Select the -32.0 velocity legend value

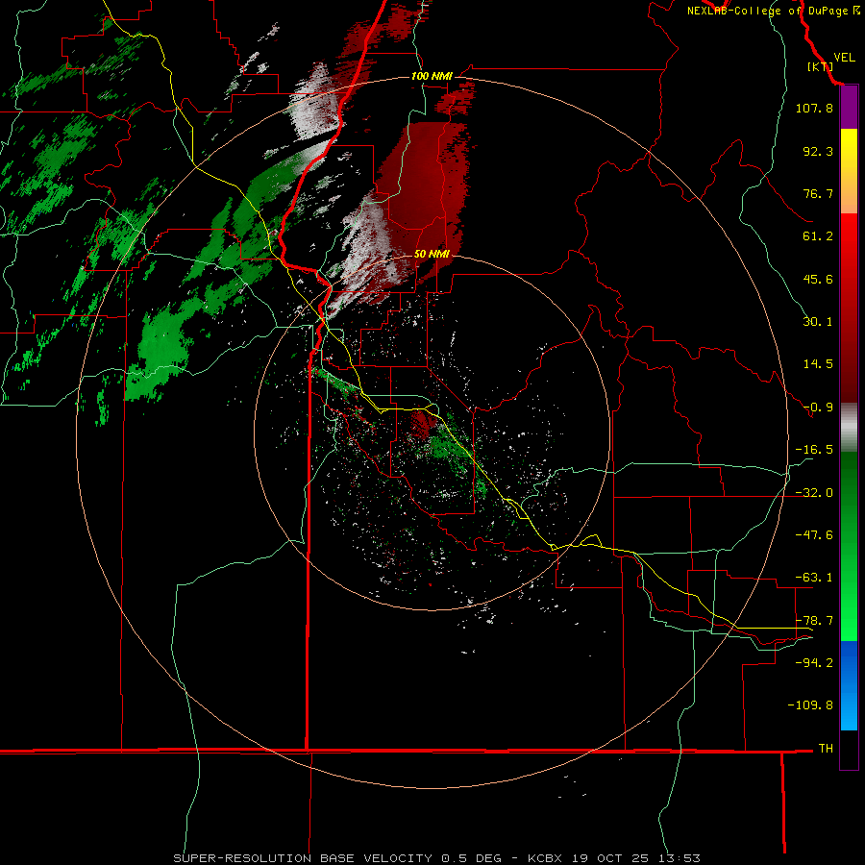(814, 493)
